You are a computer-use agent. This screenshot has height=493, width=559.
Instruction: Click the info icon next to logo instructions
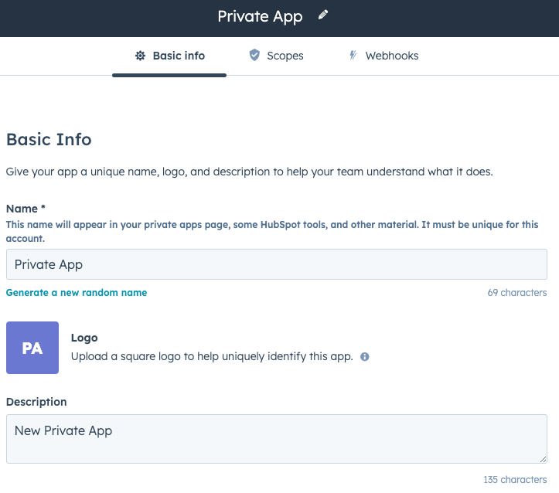point(365,357)
